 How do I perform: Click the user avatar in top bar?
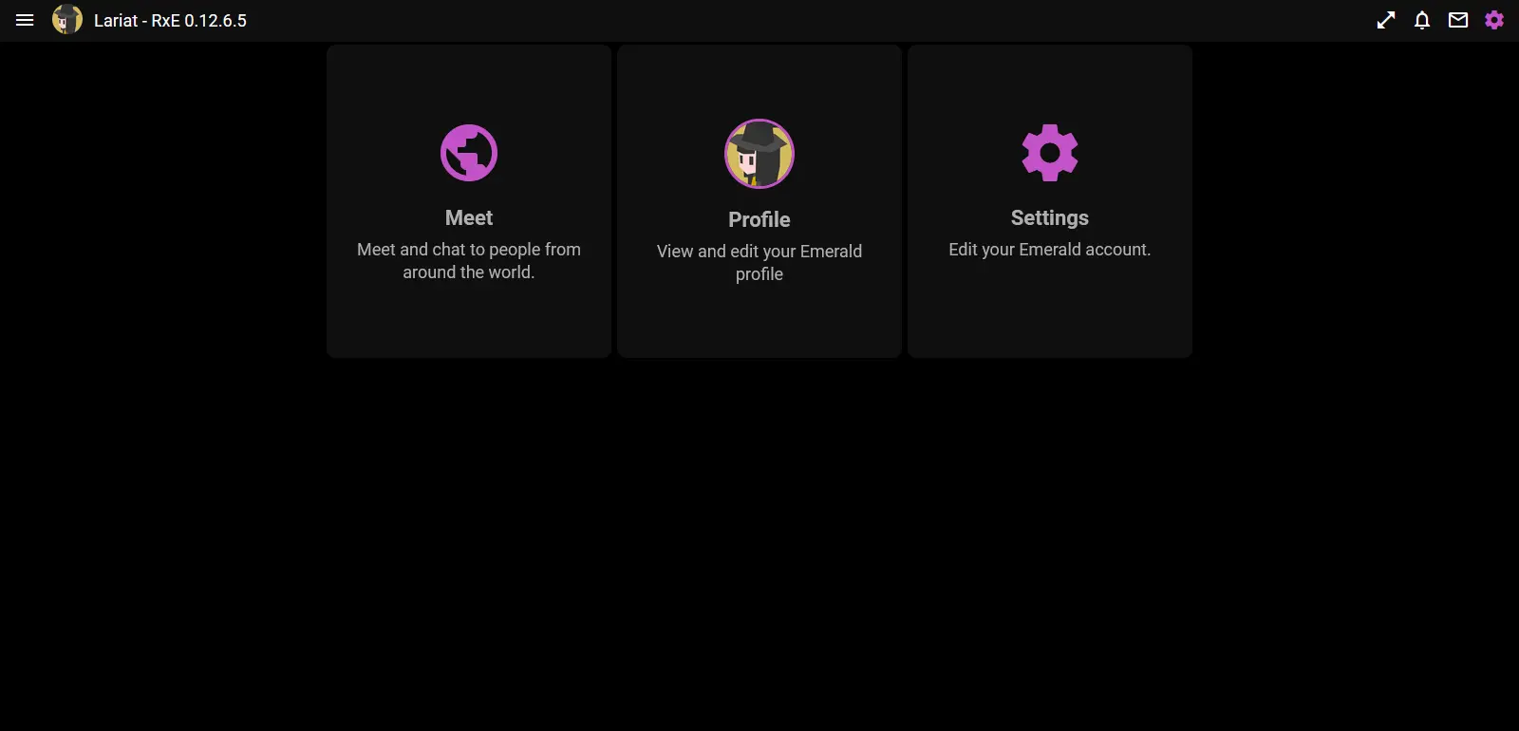(66, 20)
